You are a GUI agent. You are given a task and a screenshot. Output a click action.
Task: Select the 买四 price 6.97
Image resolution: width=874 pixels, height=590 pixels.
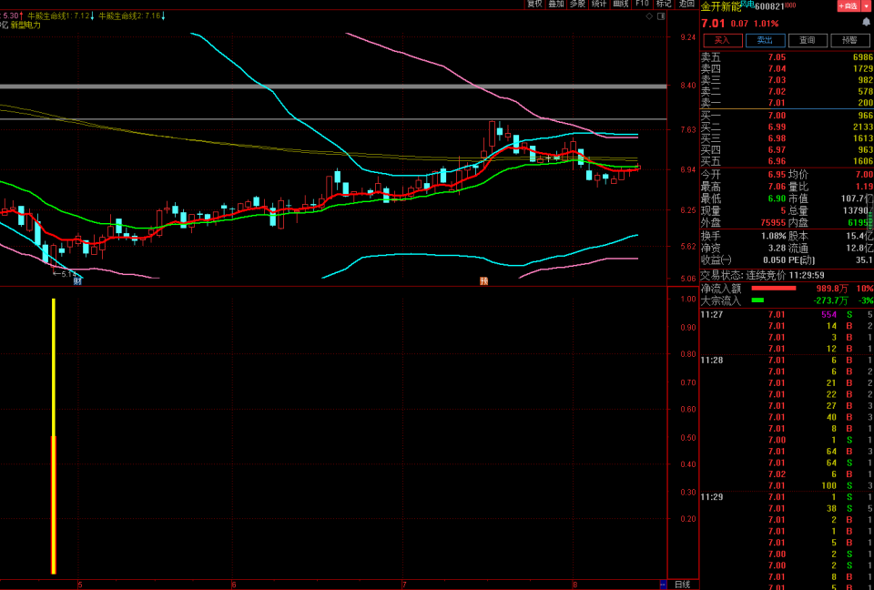[x=777, y=150]
